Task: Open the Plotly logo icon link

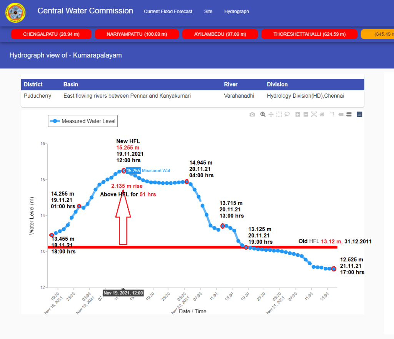Action: point(359,114)
